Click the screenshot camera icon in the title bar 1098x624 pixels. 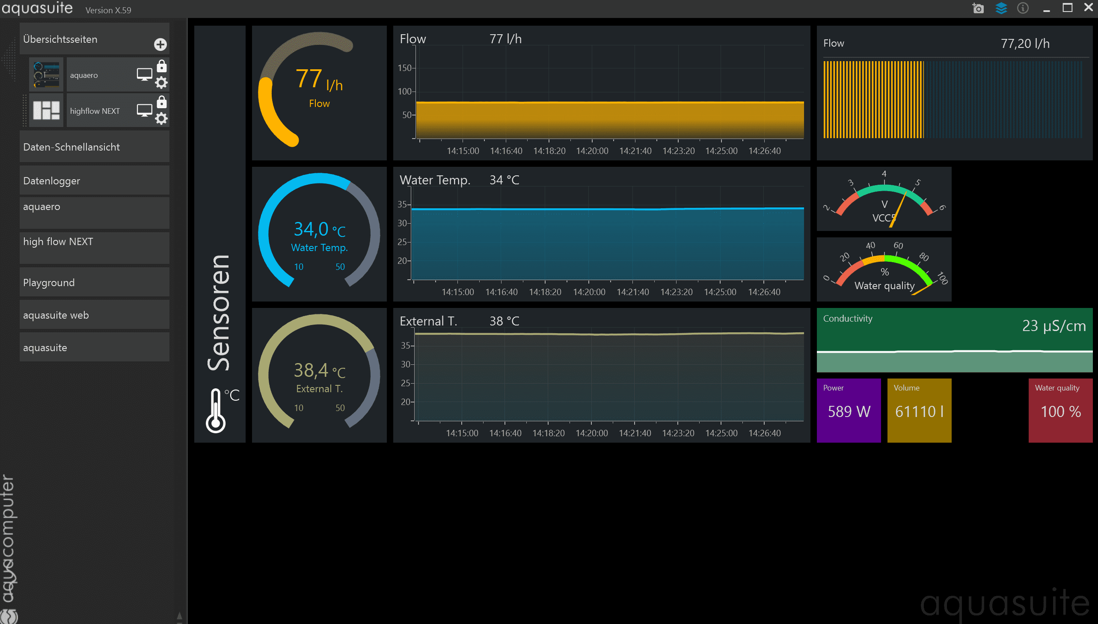pyautogui.click(x=978, y=9)
